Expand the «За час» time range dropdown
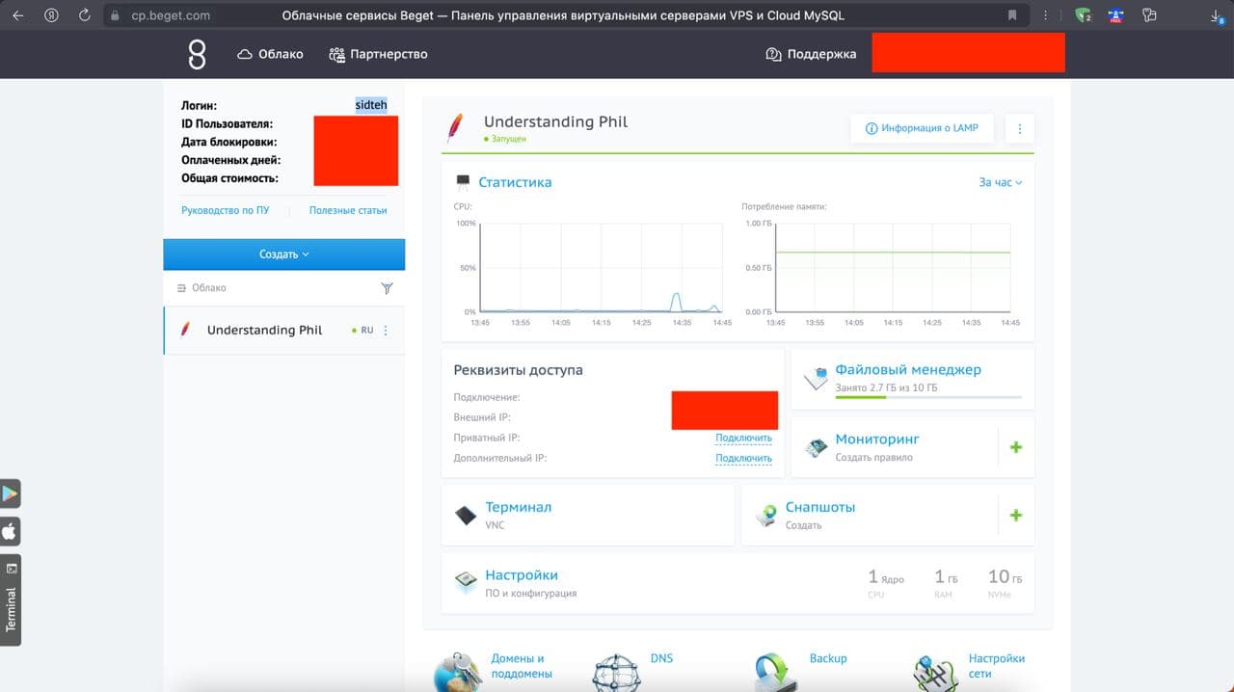Image resolution: width=1234 pixels, height=692 pixels. pos(1000,182)
